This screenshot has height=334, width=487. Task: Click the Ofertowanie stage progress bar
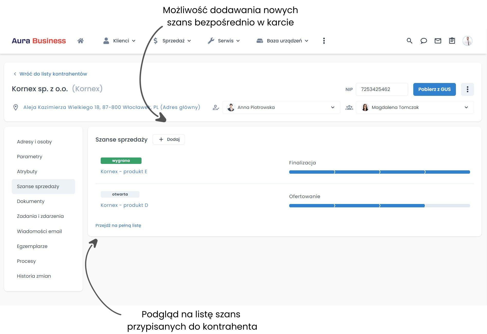coord(379,206)
